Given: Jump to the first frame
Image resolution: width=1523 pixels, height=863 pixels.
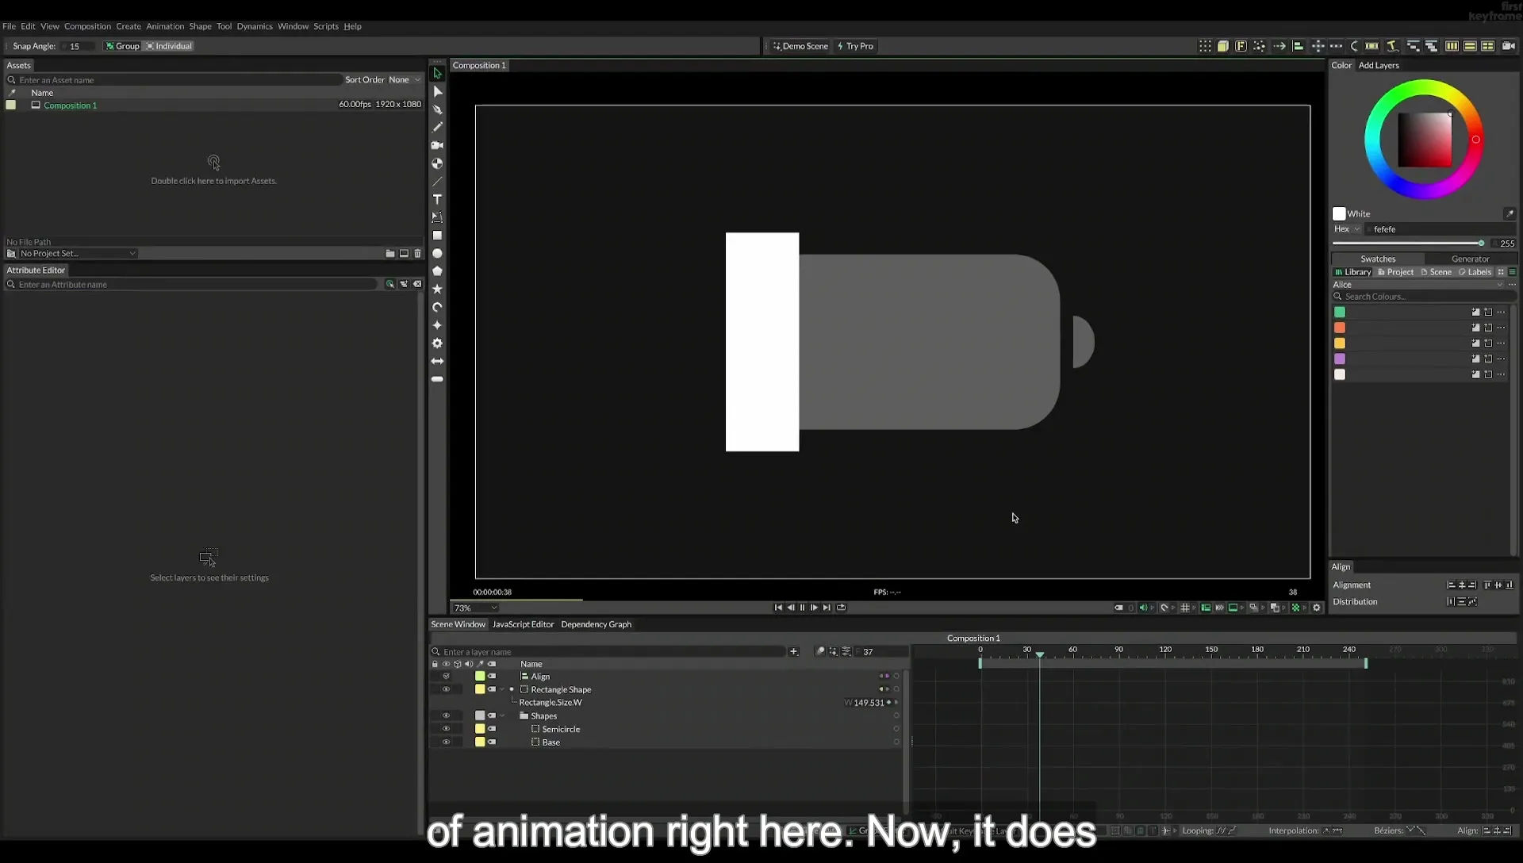Looking at the screenshot, I should point(778,608).
